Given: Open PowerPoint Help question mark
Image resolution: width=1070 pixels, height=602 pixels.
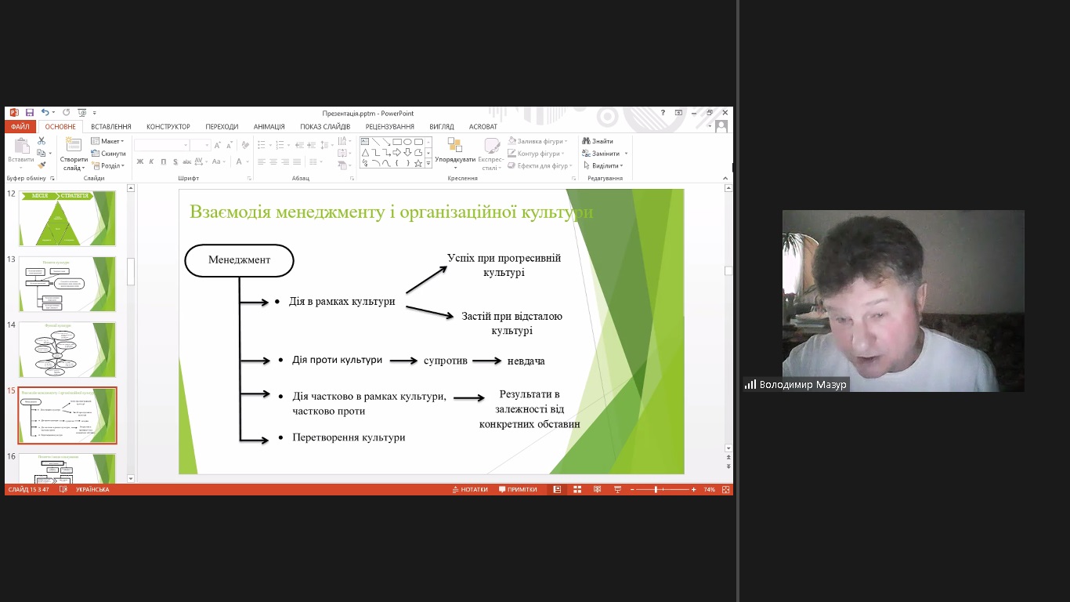Looking at the screenshot, I should (663, 113).
